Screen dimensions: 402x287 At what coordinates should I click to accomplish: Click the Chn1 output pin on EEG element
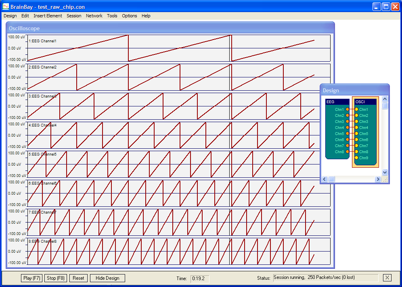348,109
